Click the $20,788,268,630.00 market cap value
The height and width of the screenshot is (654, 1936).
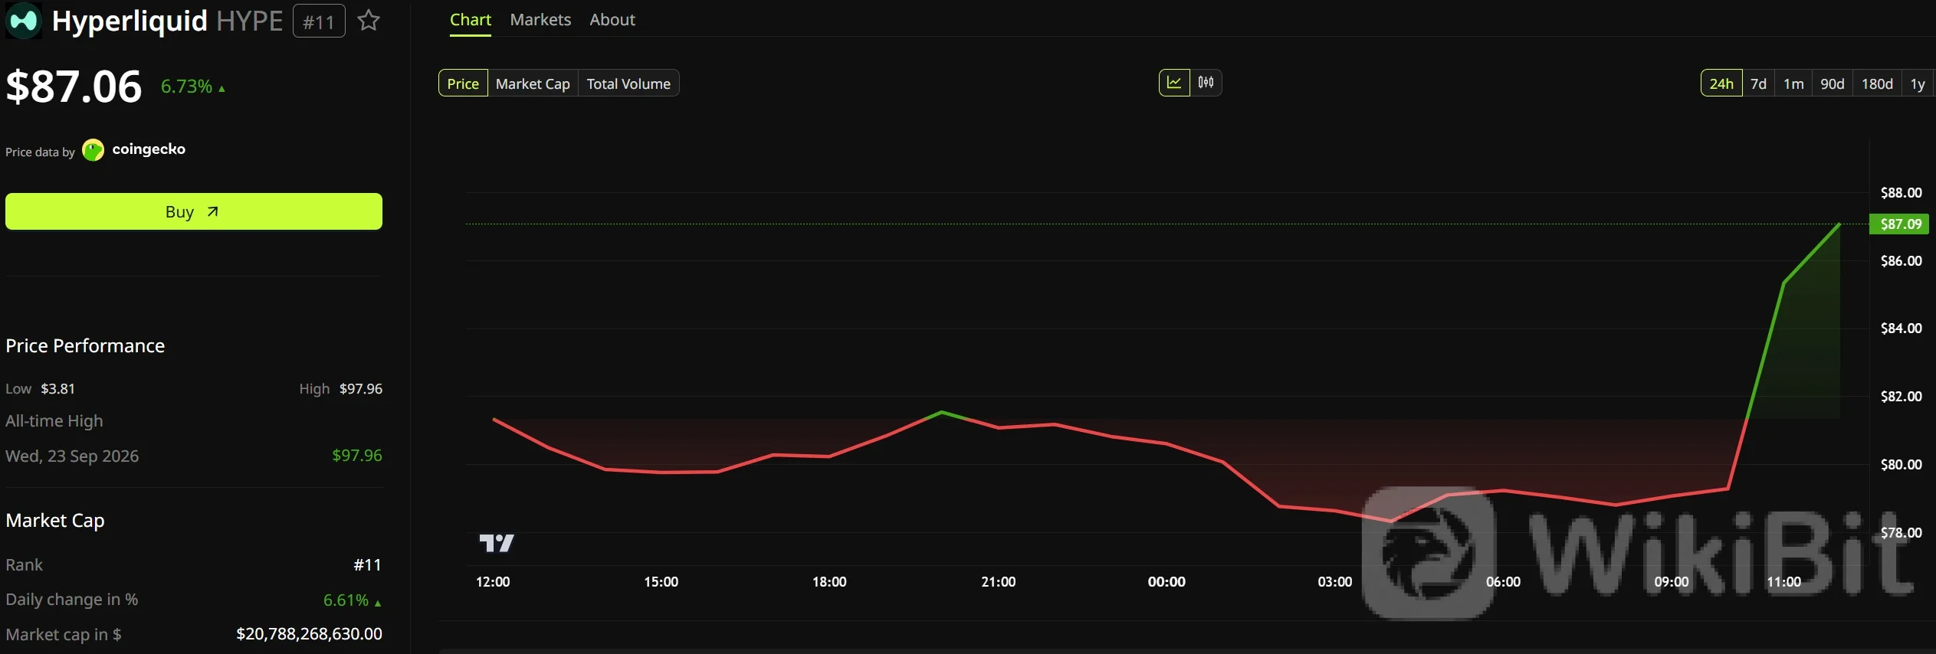tap(309, 634)
